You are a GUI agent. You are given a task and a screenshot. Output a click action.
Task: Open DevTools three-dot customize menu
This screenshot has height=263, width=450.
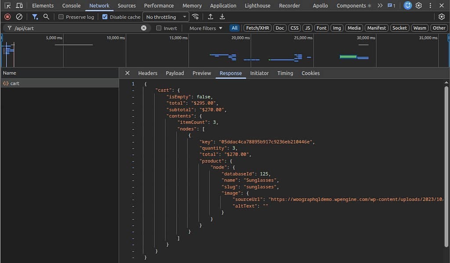(x=430, y=5)
